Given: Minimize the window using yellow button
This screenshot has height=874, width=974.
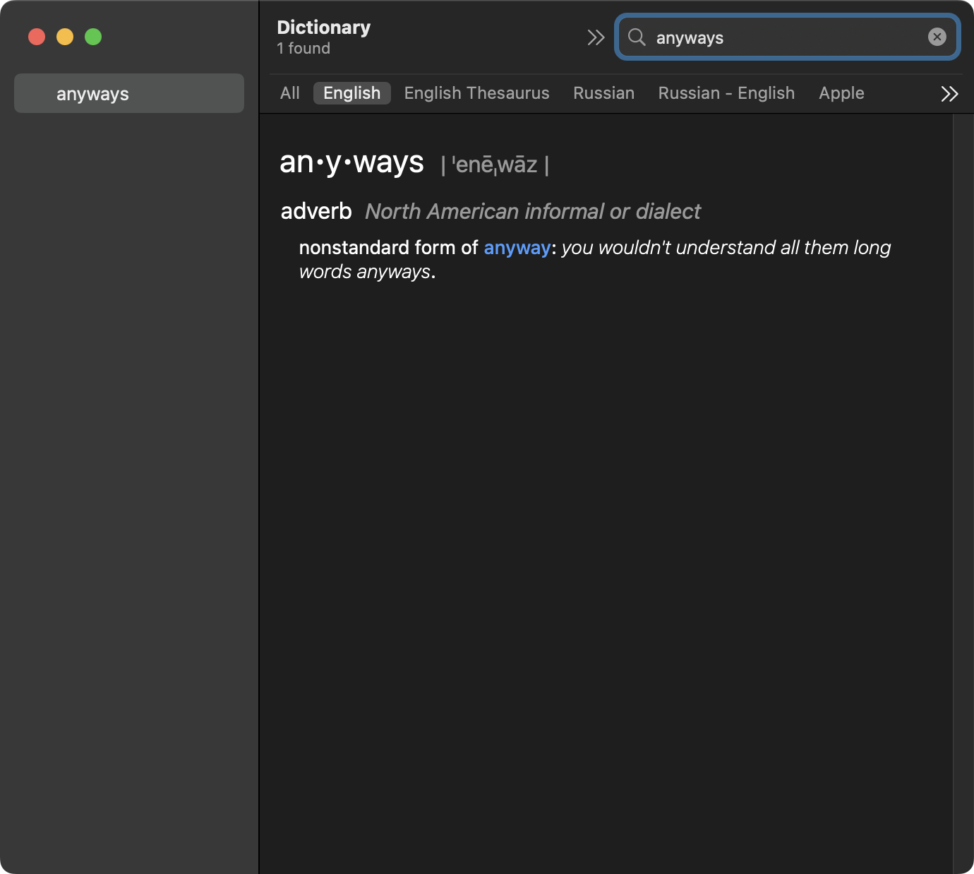Looking at the screenshot, I should pyautogui.click(x=65, y=37).
